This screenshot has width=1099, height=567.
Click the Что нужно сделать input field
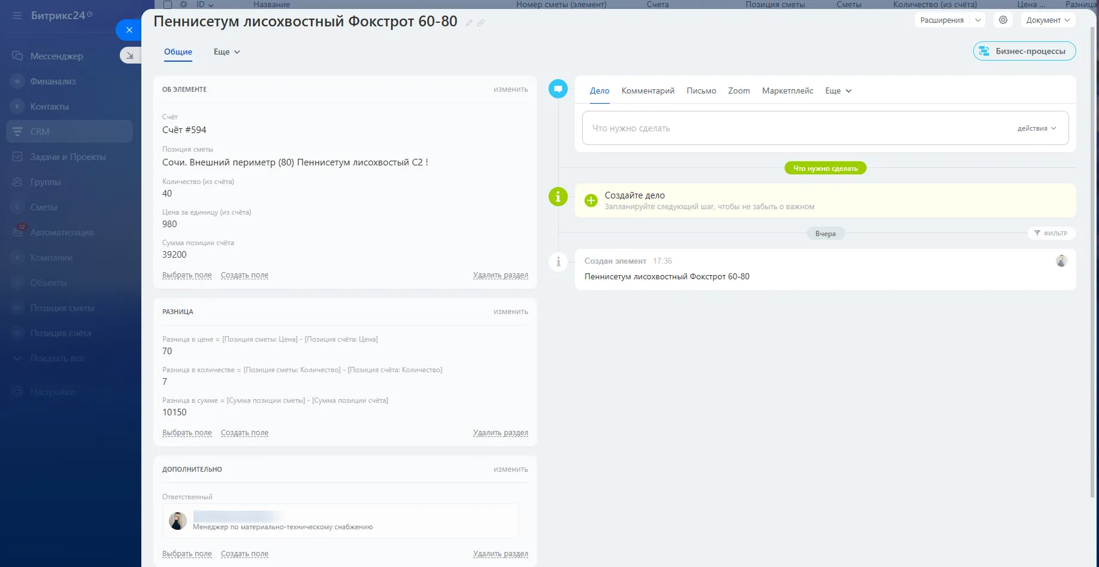797,128
